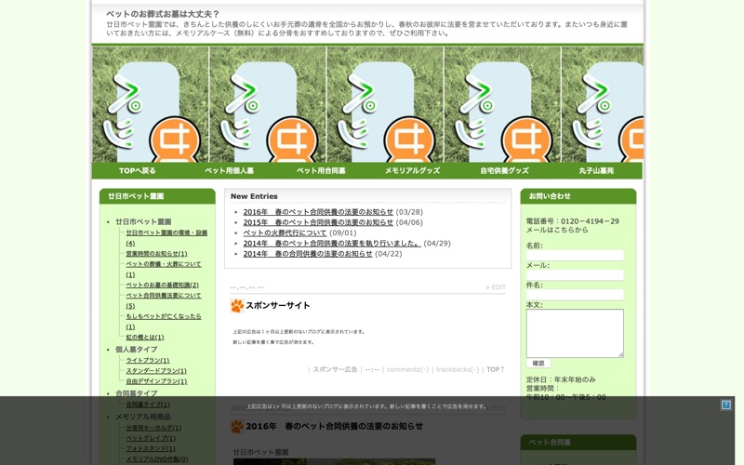Click comments(-) under sponsor post

[x=407, y=369]
